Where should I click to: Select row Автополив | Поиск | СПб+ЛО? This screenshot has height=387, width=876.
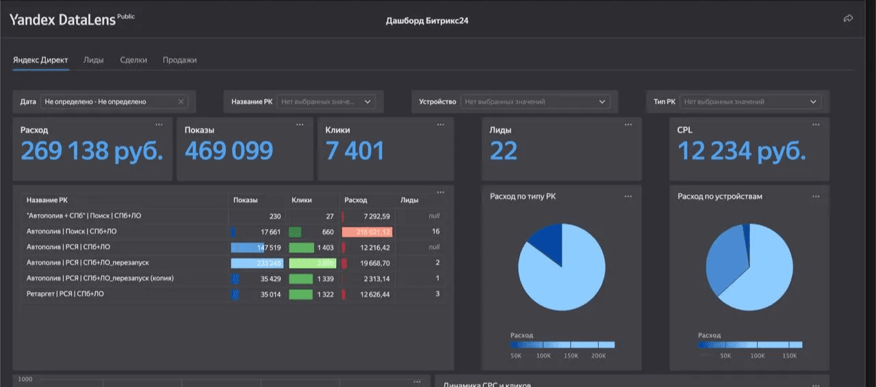tap(233, 232)
